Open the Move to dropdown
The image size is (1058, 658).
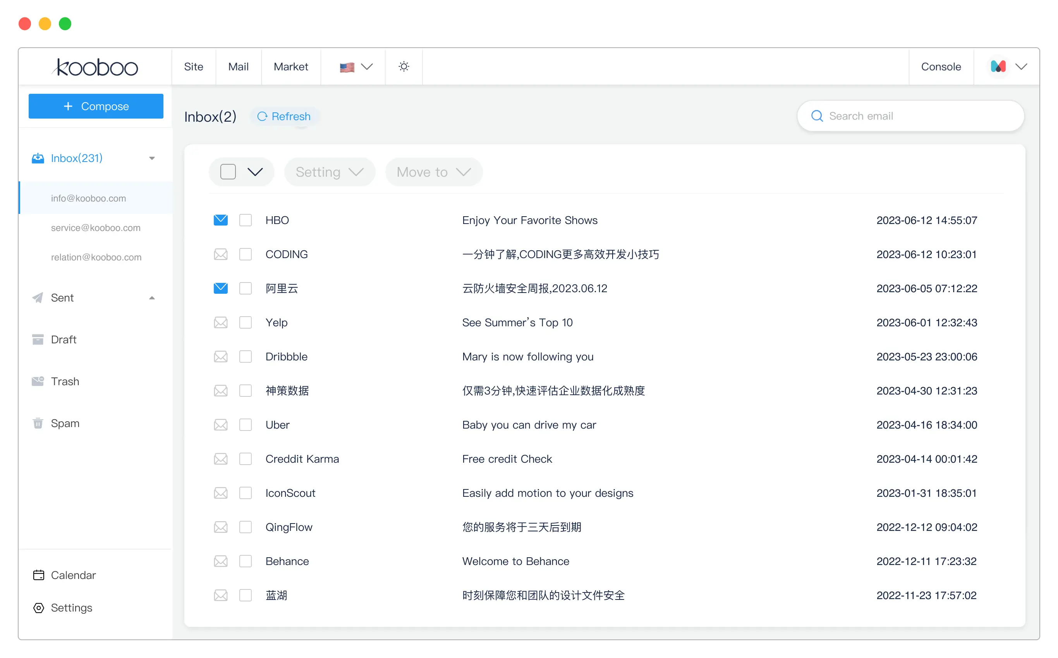click(x=433, y=171)
